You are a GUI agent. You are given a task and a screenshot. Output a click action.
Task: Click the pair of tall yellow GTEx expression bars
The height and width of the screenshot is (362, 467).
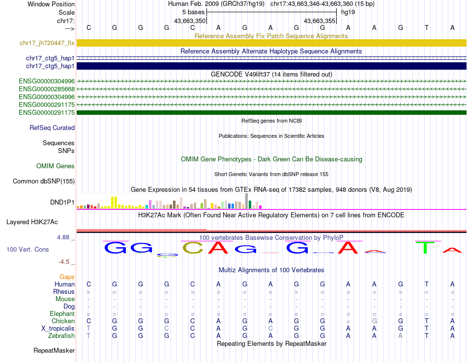(x=114, y=203)
